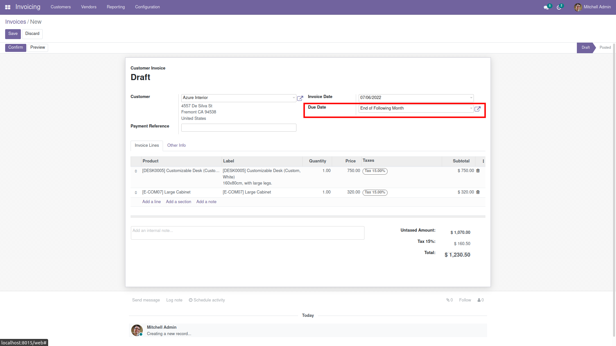Delete the Customizable Desk invoice line

tap(478, 171)
